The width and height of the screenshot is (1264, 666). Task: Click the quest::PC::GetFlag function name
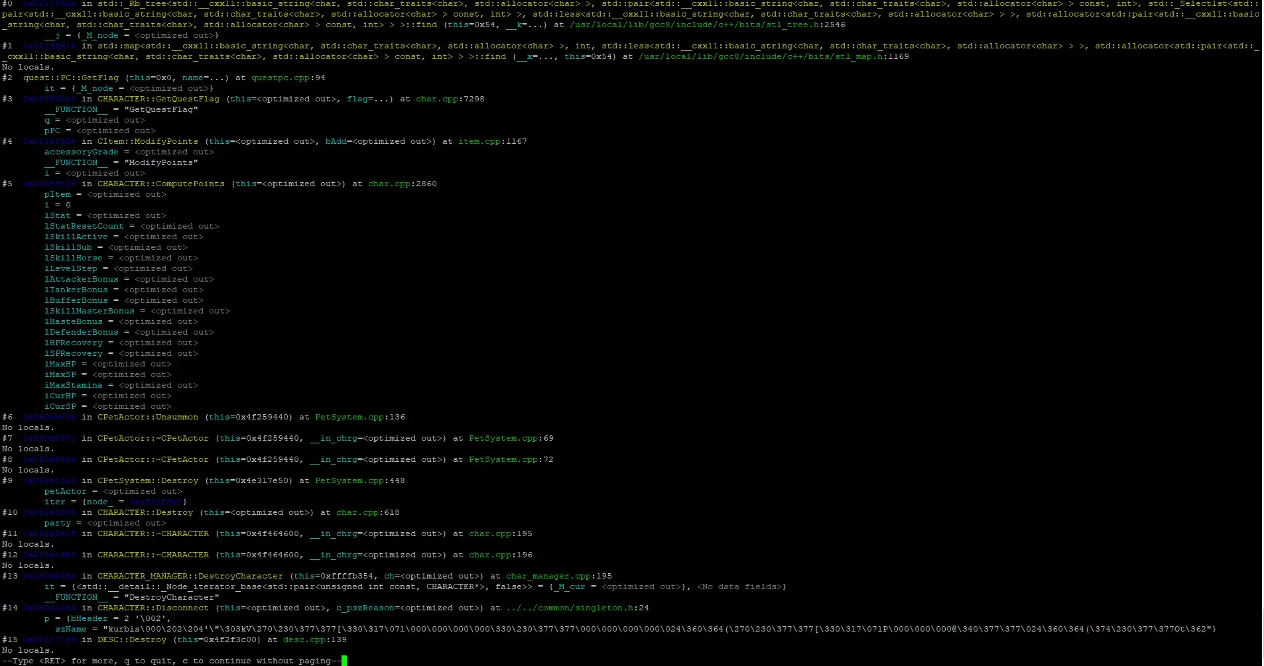tap(71, 78)
